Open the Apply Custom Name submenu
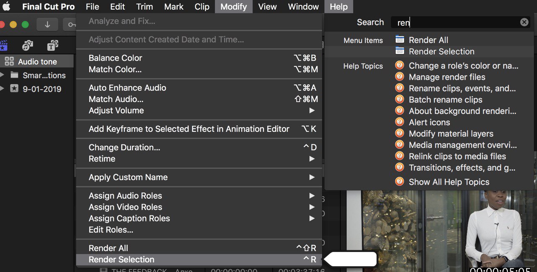Screen dimensions: 537x272 click(x=199, y=177)
